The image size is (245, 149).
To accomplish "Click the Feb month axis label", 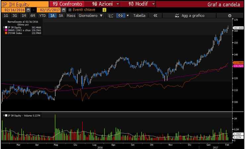I will pos(227,145).
